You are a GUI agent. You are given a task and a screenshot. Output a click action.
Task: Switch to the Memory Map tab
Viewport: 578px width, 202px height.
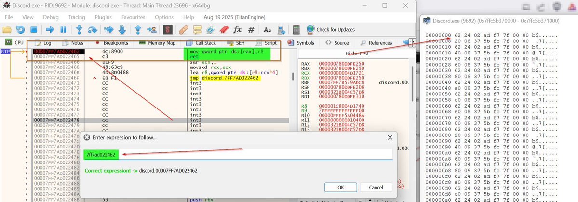[x=157, y=43]
